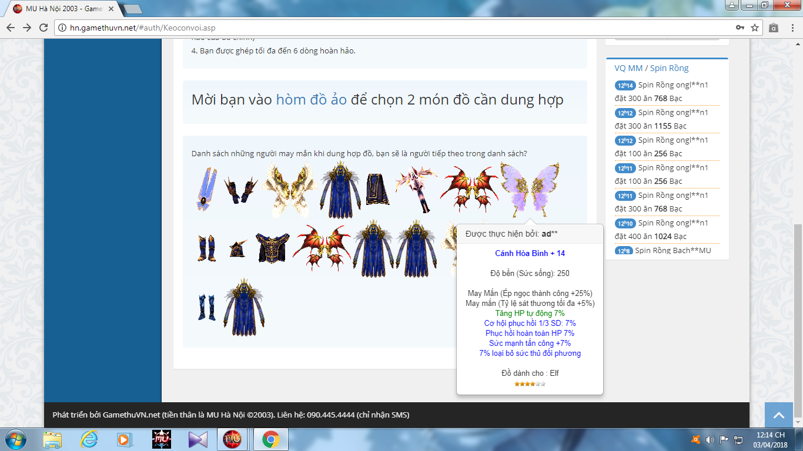Click rule 4 about 6 dòng hoàn hảo
803x451 pixels.
(273, 51)
